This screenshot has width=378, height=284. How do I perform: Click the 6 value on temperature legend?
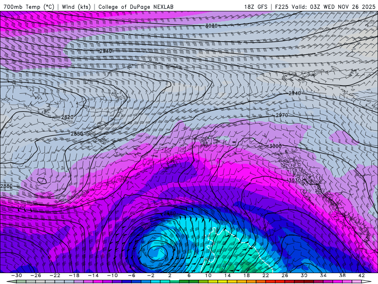coord(189,275)
